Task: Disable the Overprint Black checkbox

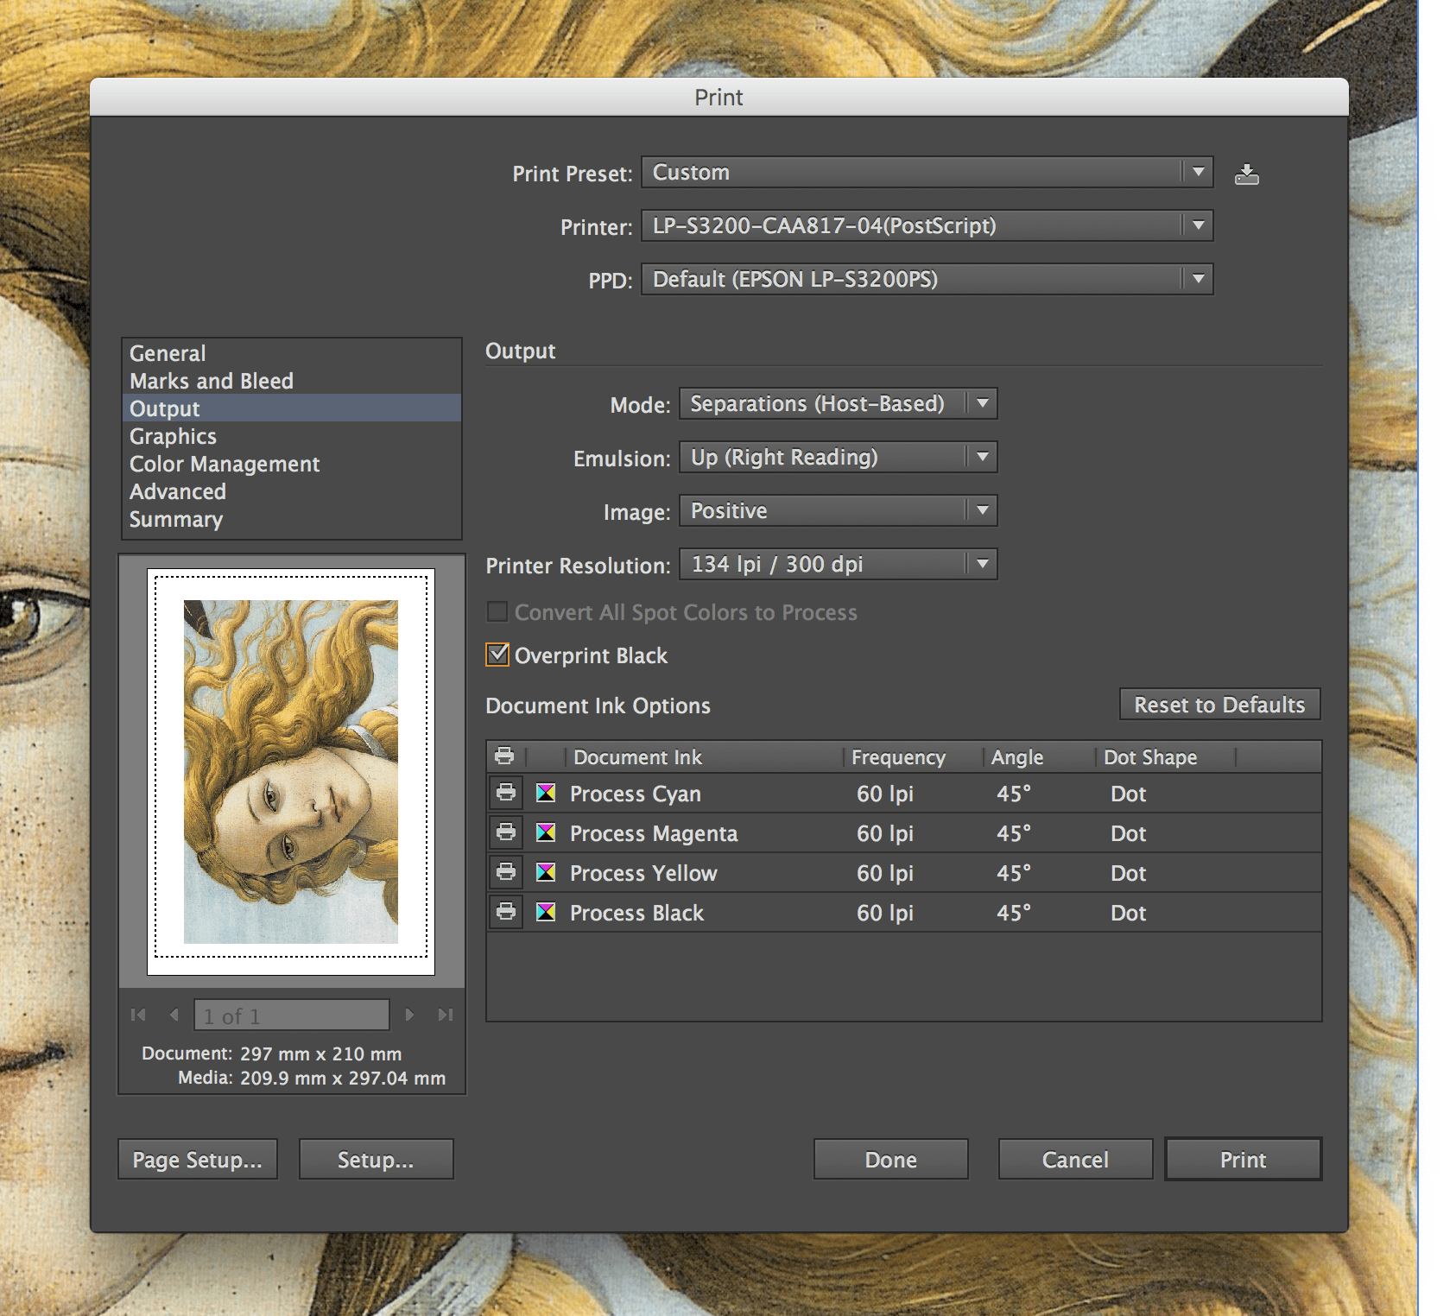Action: pos(497,655)
